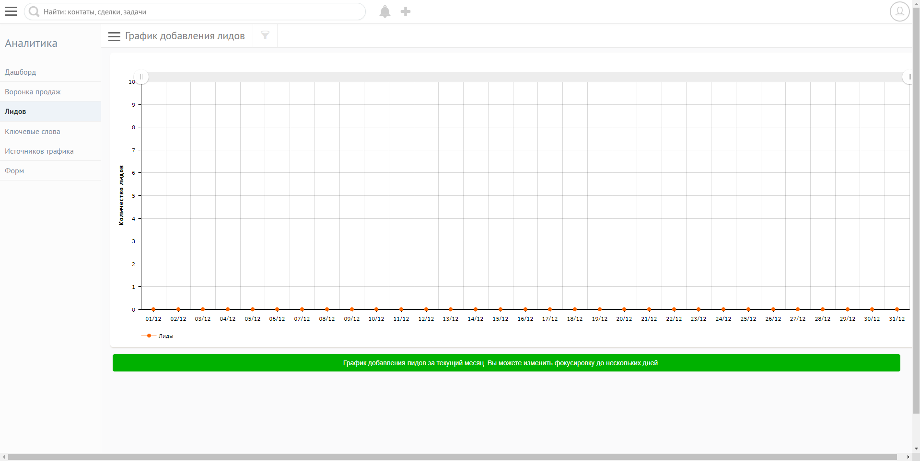Click the 'Количество лидов' axis title
Screen dimensions: 920x461
tap(121, 195)
